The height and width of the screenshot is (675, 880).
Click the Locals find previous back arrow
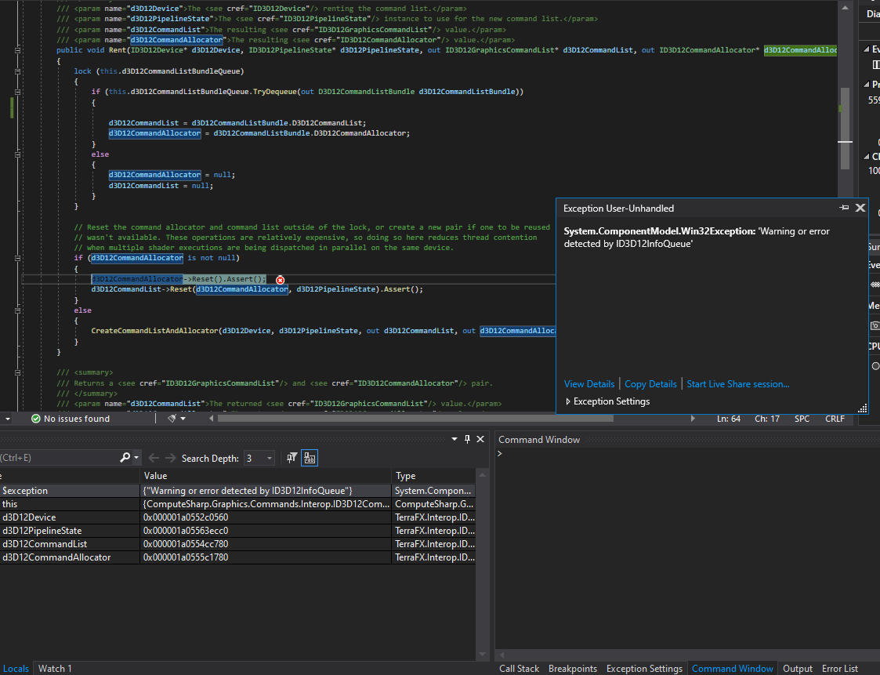coord(154,459)
